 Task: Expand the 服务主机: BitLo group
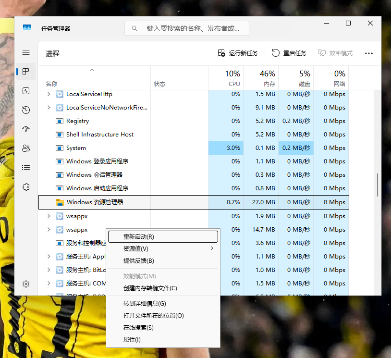(x=49, y=270)
